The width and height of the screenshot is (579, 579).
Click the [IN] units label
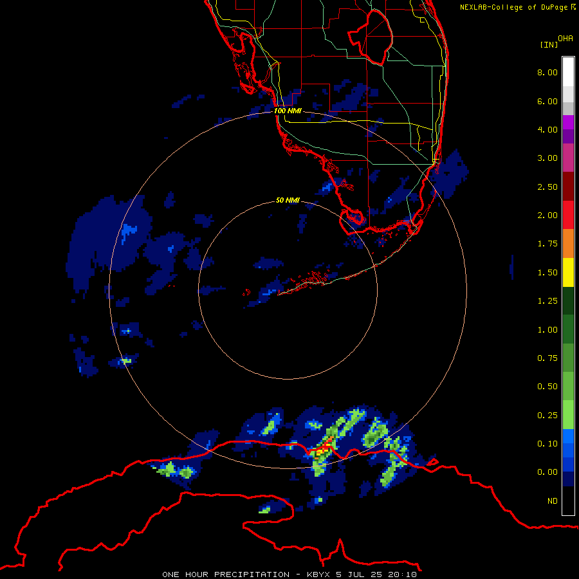click(549, 44)
